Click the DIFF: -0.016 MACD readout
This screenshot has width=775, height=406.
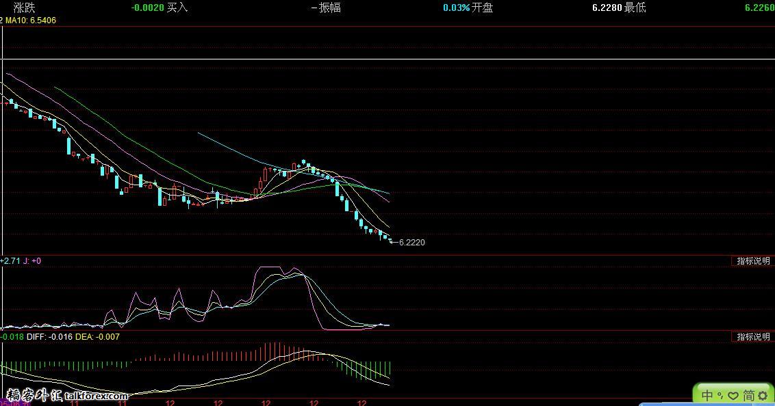click(49, 337)
